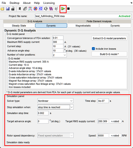Click rated button next to Speed
The image size is (133, 148).
tap(115, 135)
